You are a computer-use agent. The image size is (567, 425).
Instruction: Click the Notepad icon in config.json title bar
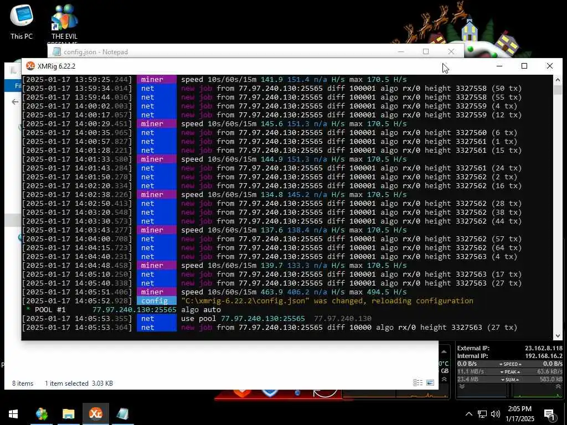click(56, 51)
